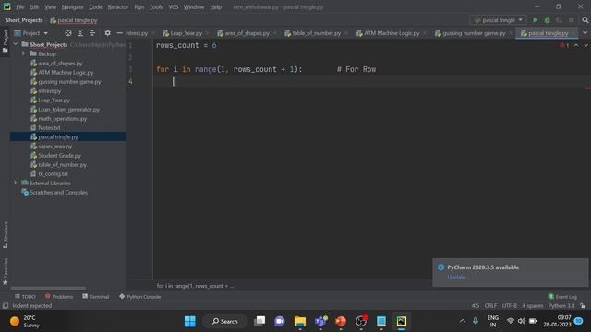Expand the Backup folder
The image size is (591, 332).
(23, 53)
